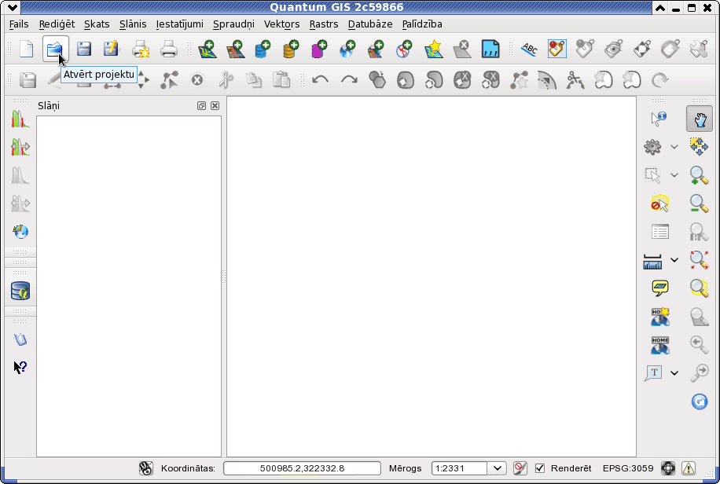Expand the Mērogs scale dropdown arrow
720x484 pixels.
[x=497, y=468]
